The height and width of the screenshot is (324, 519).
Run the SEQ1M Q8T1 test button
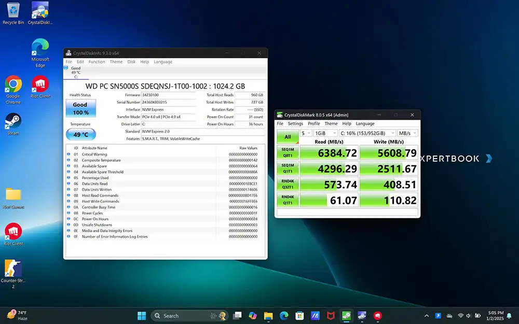288,152
